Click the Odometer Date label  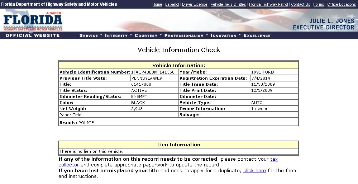[x=198, y=96]
